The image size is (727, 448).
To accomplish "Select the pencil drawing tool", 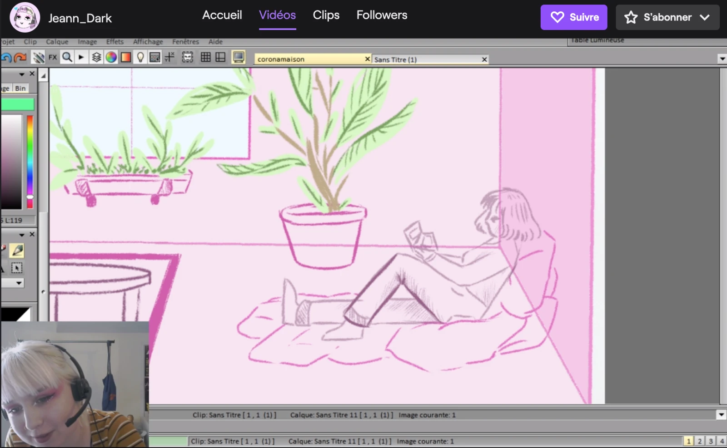I will click(17, 251).
